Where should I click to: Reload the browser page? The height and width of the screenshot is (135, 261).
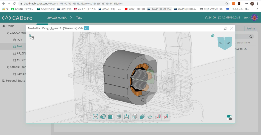(14, 4)
